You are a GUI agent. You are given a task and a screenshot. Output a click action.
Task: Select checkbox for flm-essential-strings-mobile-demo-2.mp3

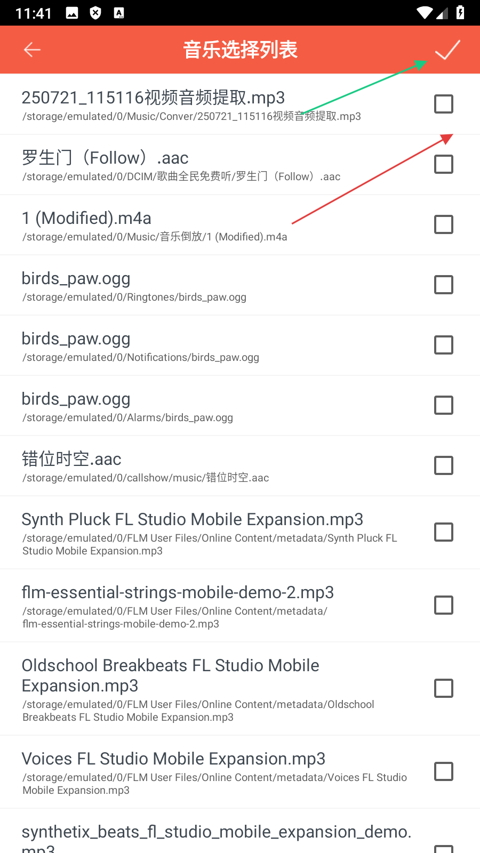click(443, 605)
